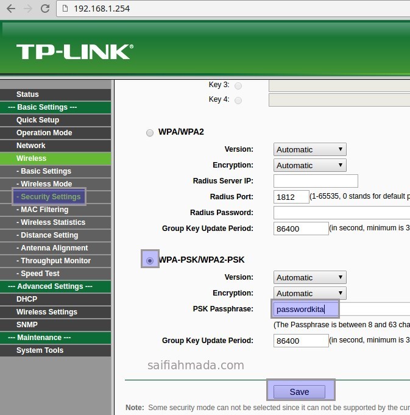
Task: Select the Key 3 radio button
Action: point(238,86)
